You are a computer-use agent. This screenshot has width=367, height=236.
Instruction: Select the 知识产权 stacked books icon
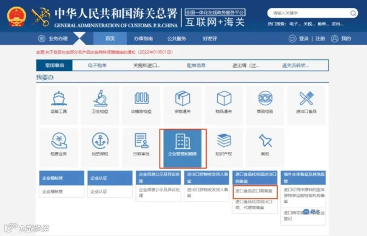(x=224, y=140)
